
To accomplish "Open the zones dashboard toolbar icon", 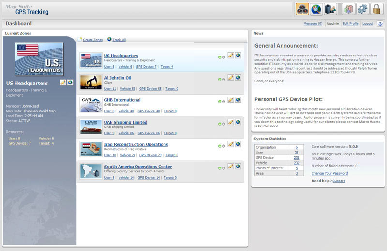I will coord(302,9).
